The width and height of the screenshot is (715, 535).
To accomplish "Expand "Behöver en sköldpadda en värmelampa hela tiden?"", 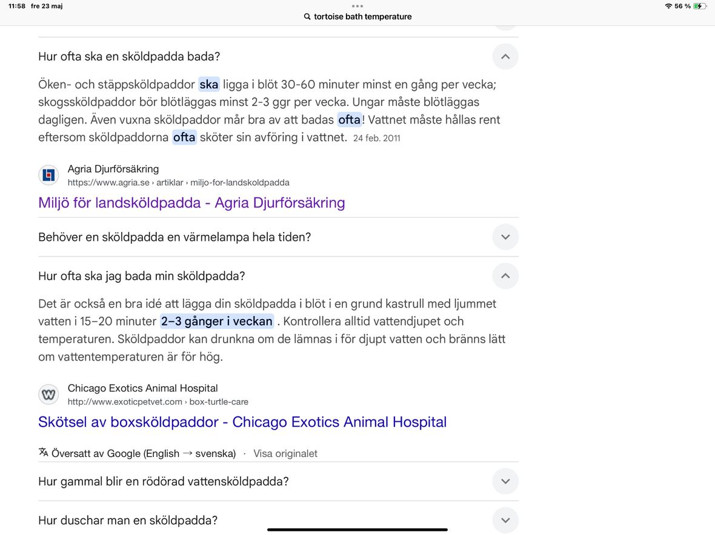I will tap(505, 237).
